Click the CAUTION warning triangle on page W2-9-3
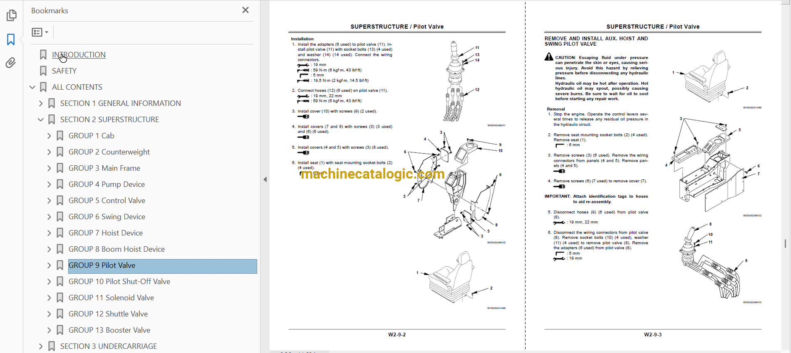 pyautogui.click(x=549, y=57)
